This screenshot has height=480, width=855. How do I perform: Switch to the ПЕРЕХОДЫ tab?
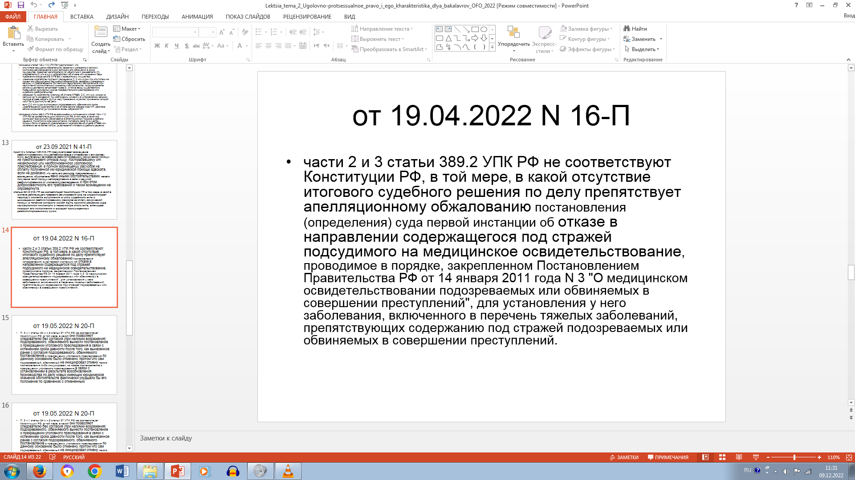pos(155,16)
